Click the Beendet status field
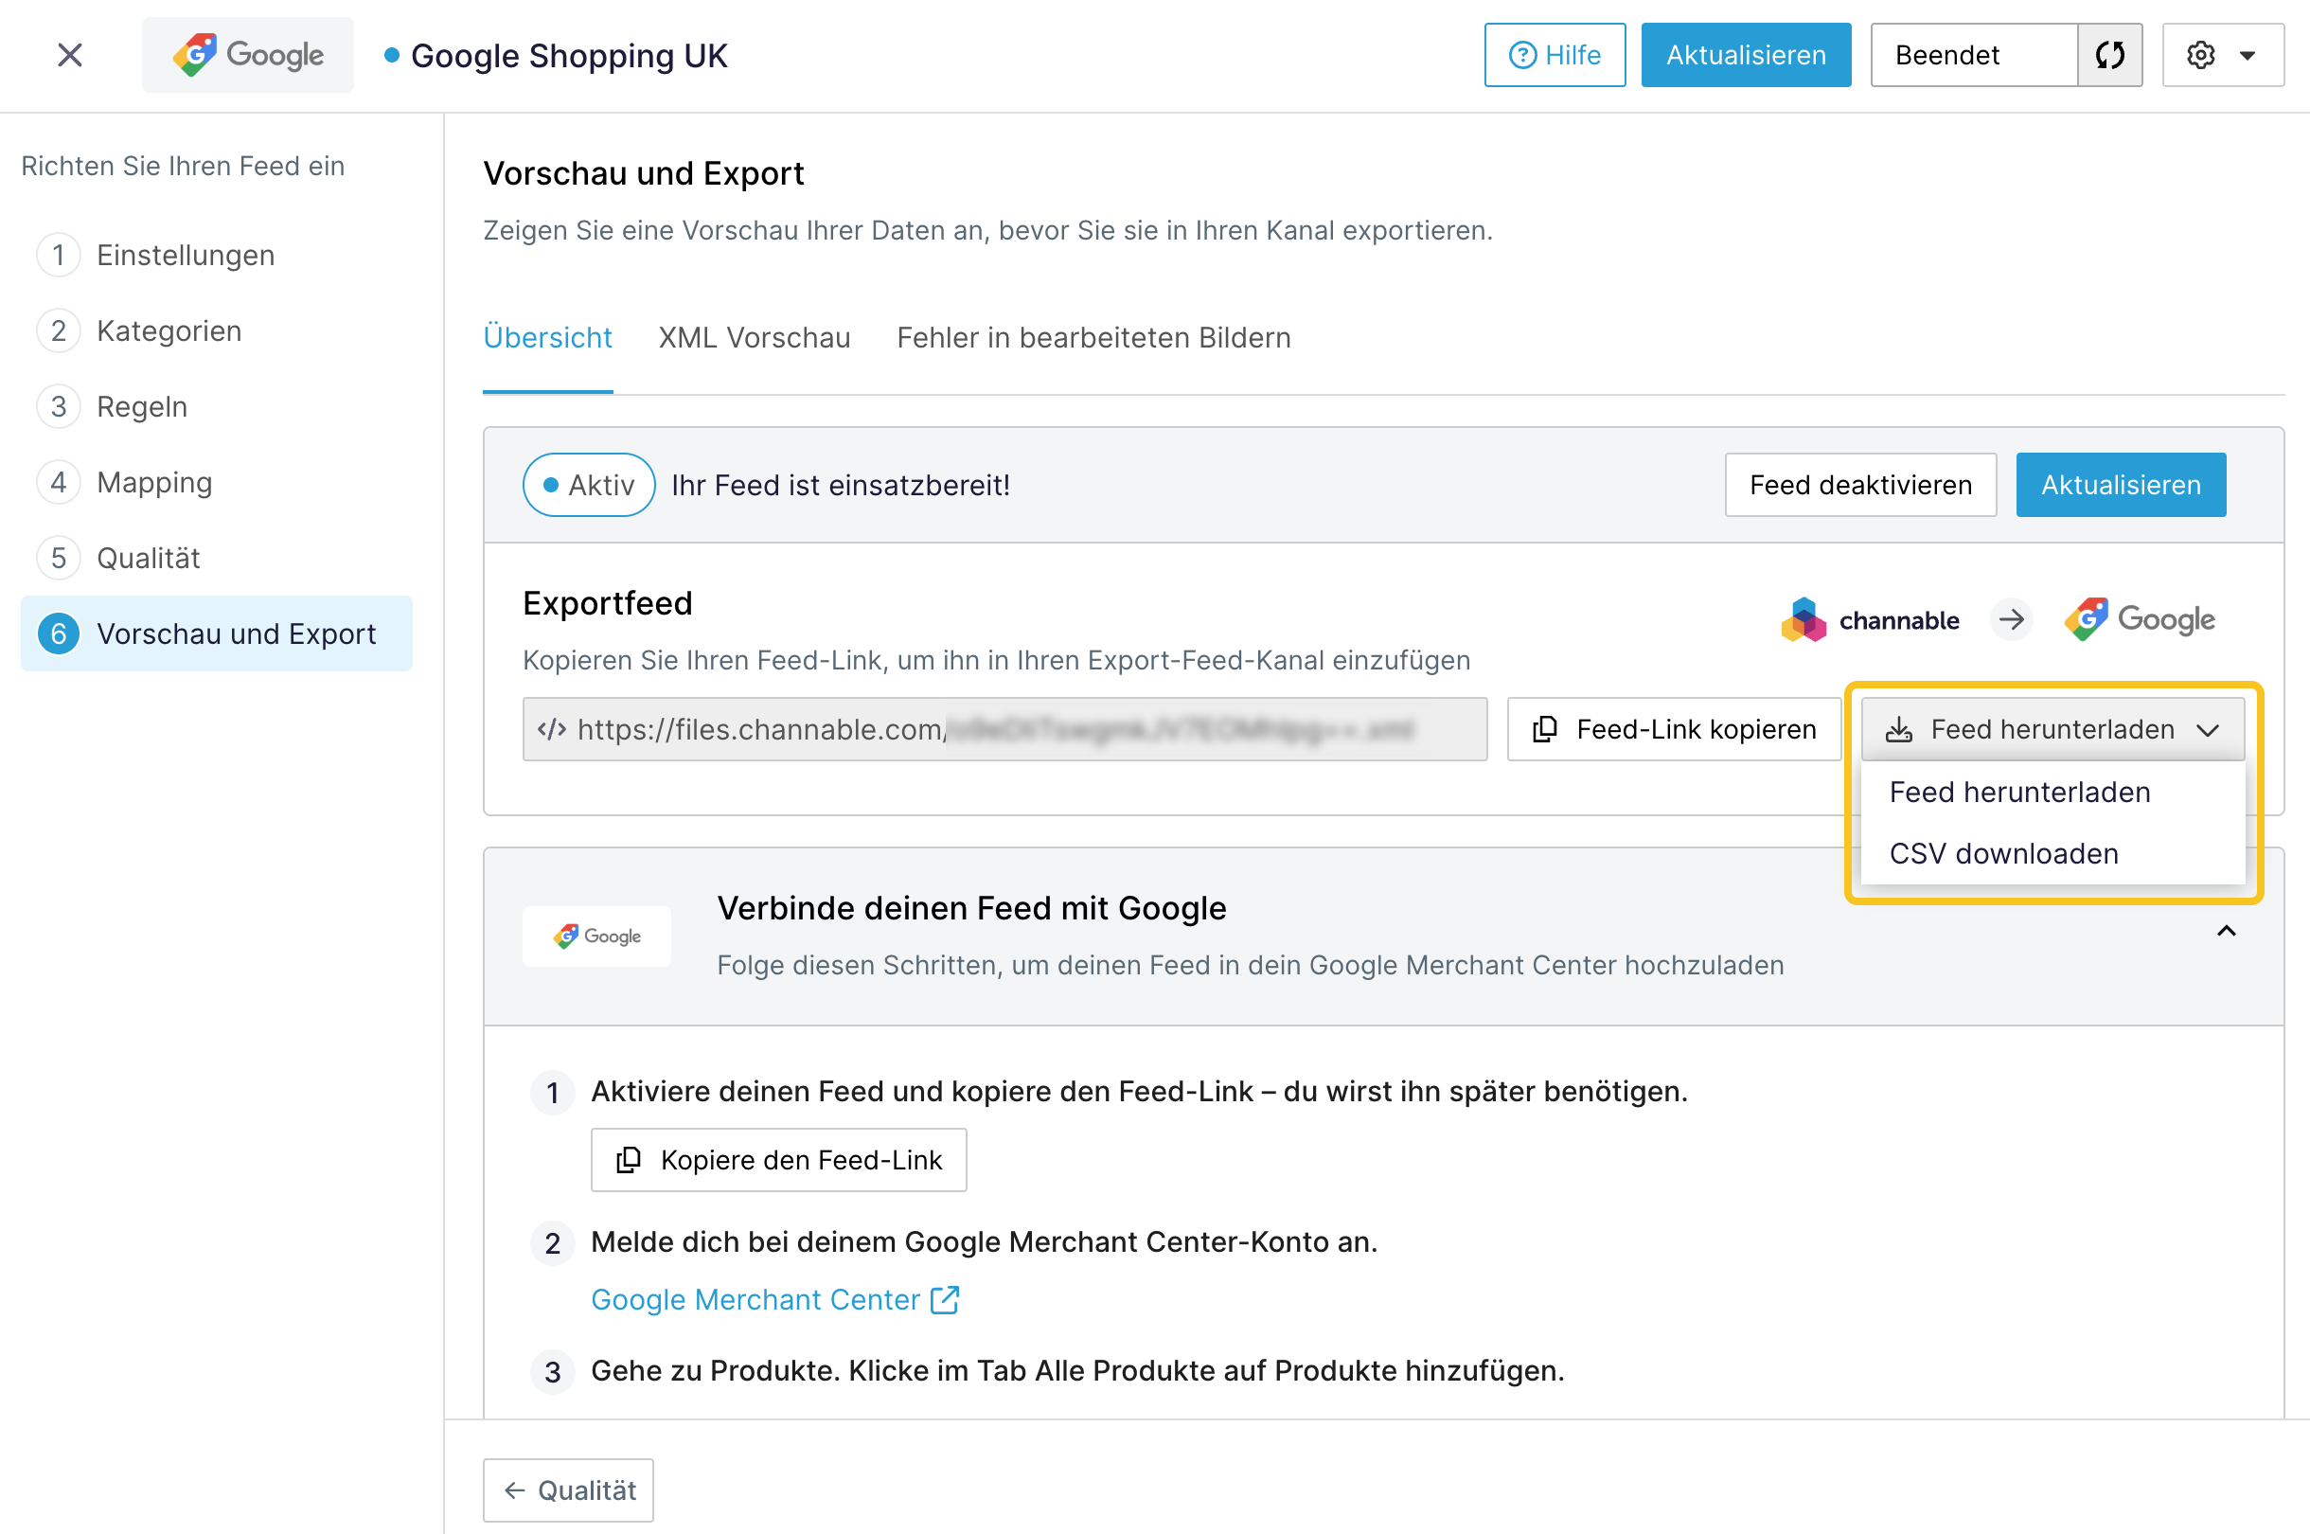 [x=1974, y=55]
